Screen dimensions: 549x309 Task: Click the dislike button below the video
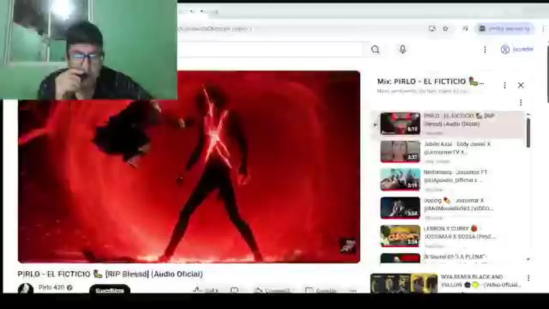coord(234,291)
